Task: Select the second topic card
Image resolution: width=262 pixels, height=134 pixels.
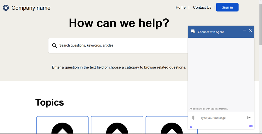Action: point(117,125)
